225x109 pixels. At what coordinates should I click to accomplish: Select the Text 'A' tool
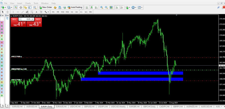click(36, 12)
